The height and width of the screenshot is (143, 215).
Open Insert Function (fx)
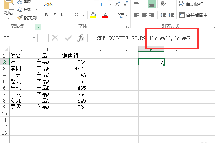[x=81, y=38]
